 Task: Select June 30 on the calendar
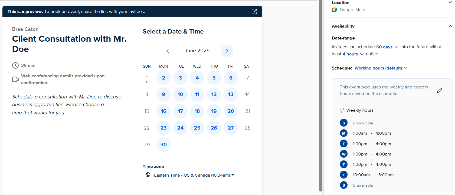pos(163,145)
